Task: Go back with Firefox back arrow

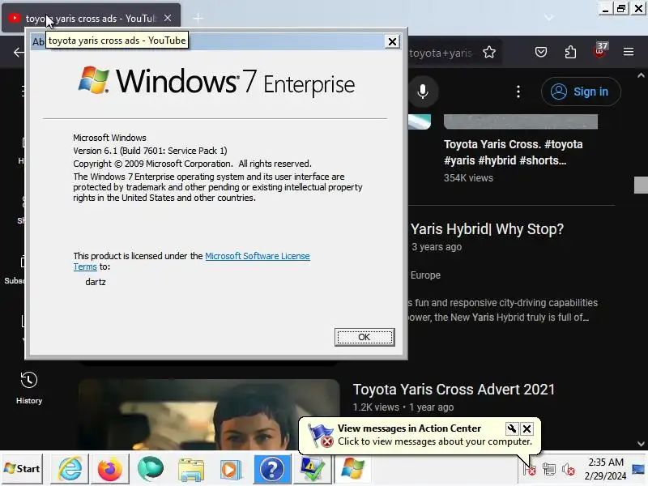Action: click(x=19, y=52)
